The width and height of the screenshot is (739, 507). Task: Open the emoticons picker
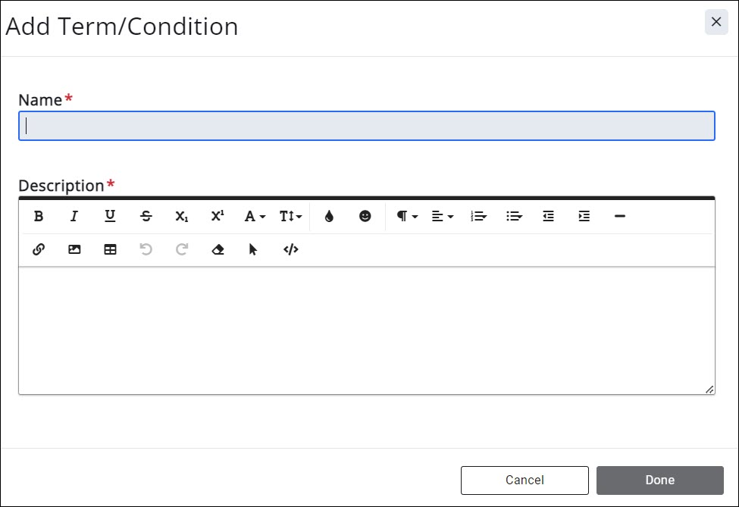365,217
